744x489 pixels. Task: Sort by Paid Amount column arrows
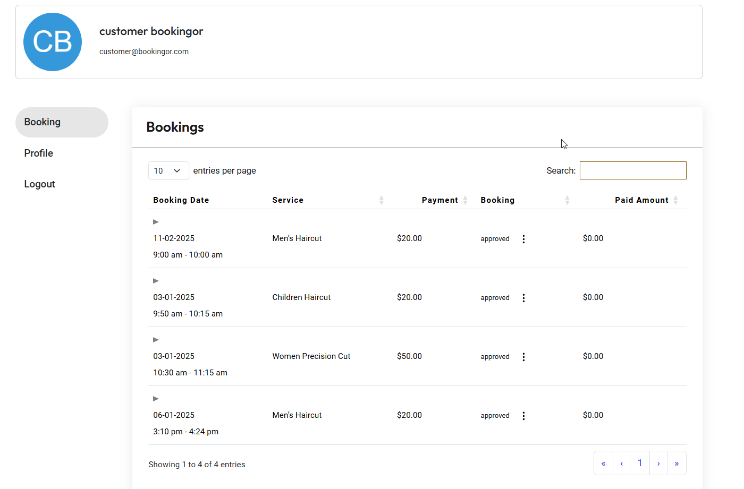(x=675, y=200)
